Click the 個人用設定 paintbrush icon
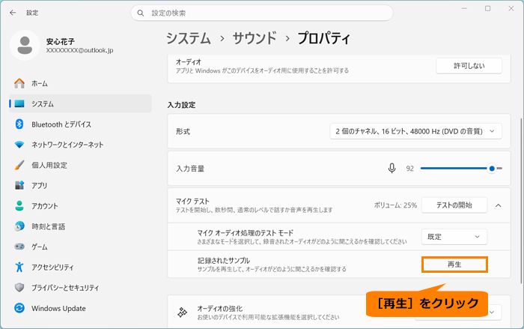This screenshot has width=524, height=329. [x=19, y=165]
